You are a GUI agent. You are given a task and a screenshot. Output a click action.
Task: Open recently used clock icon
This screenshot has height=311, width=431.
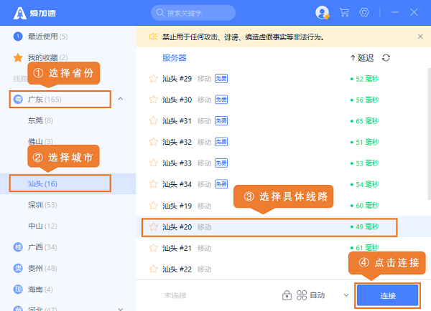point(18,37)
